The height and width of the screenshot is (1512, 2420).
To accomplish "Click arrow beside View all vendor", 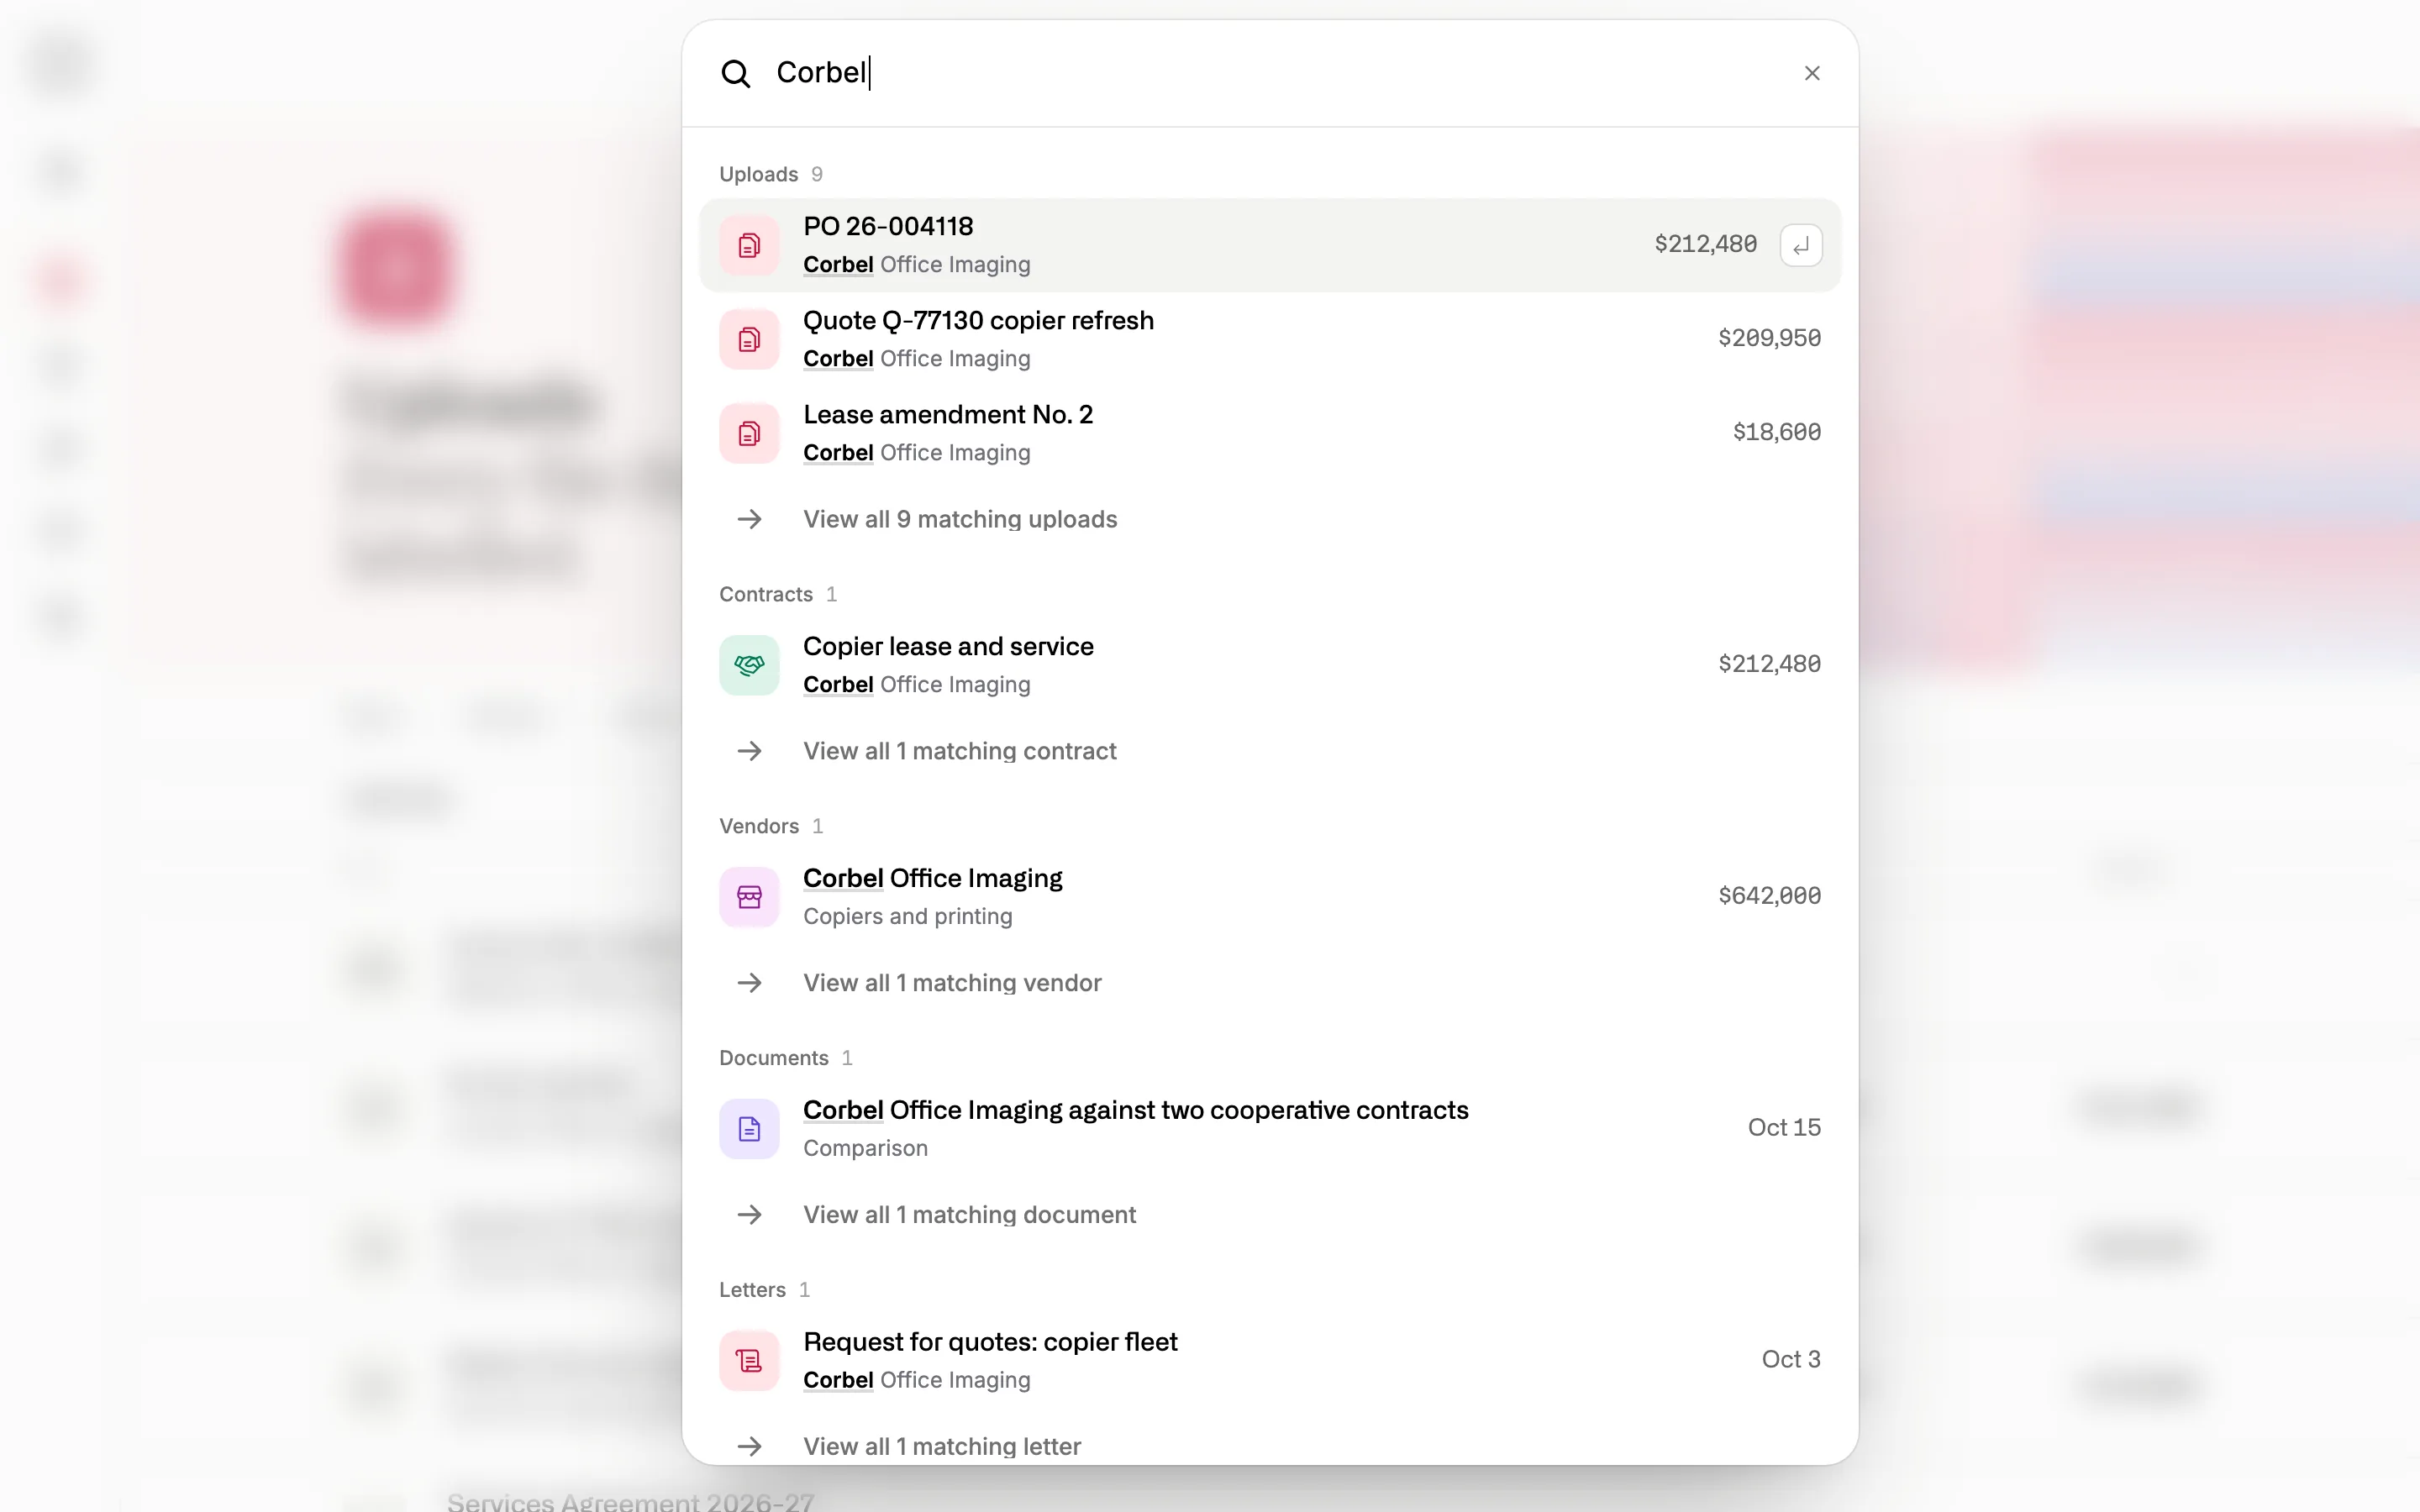I will click(749, 983).
